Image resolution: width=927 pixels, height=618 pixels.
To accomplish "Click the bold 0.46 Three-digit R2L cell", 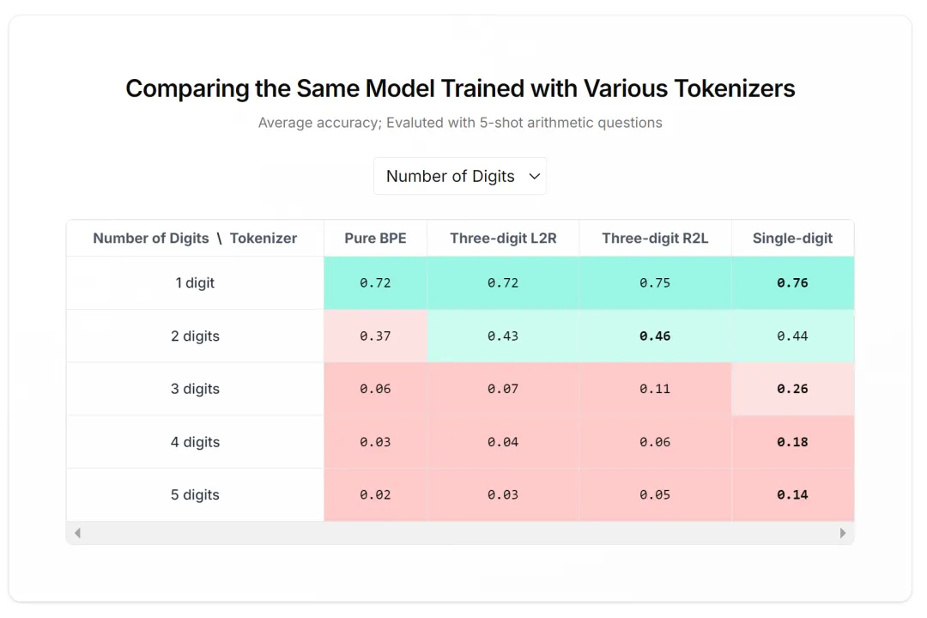I will (x=655, y=336).
